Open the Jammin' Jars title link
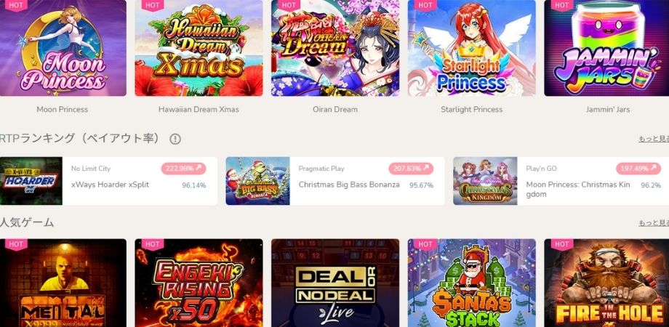Viewport: 669px width, 327px height. 608,110
